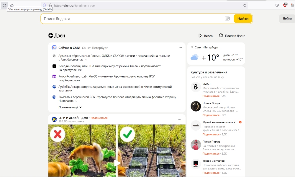Open the Павел Перец channel title

pyautogui.click(x=211, y=141)
